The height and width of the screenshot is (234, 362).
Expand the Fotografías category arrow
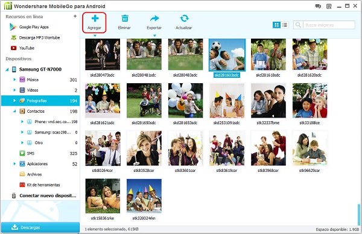click(14, 101)
